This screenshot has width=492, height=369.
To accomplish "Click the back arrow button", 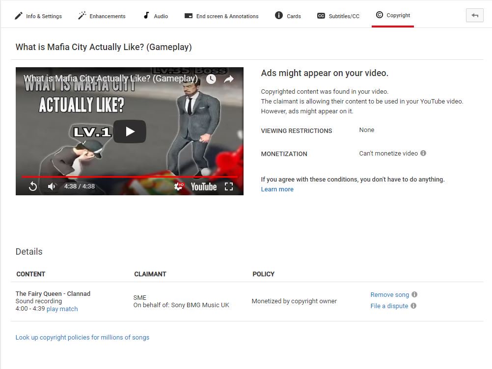I will coord(475,15).
